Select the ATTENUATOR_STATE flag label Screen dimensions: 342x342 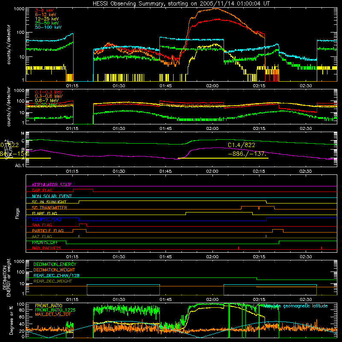52,185
